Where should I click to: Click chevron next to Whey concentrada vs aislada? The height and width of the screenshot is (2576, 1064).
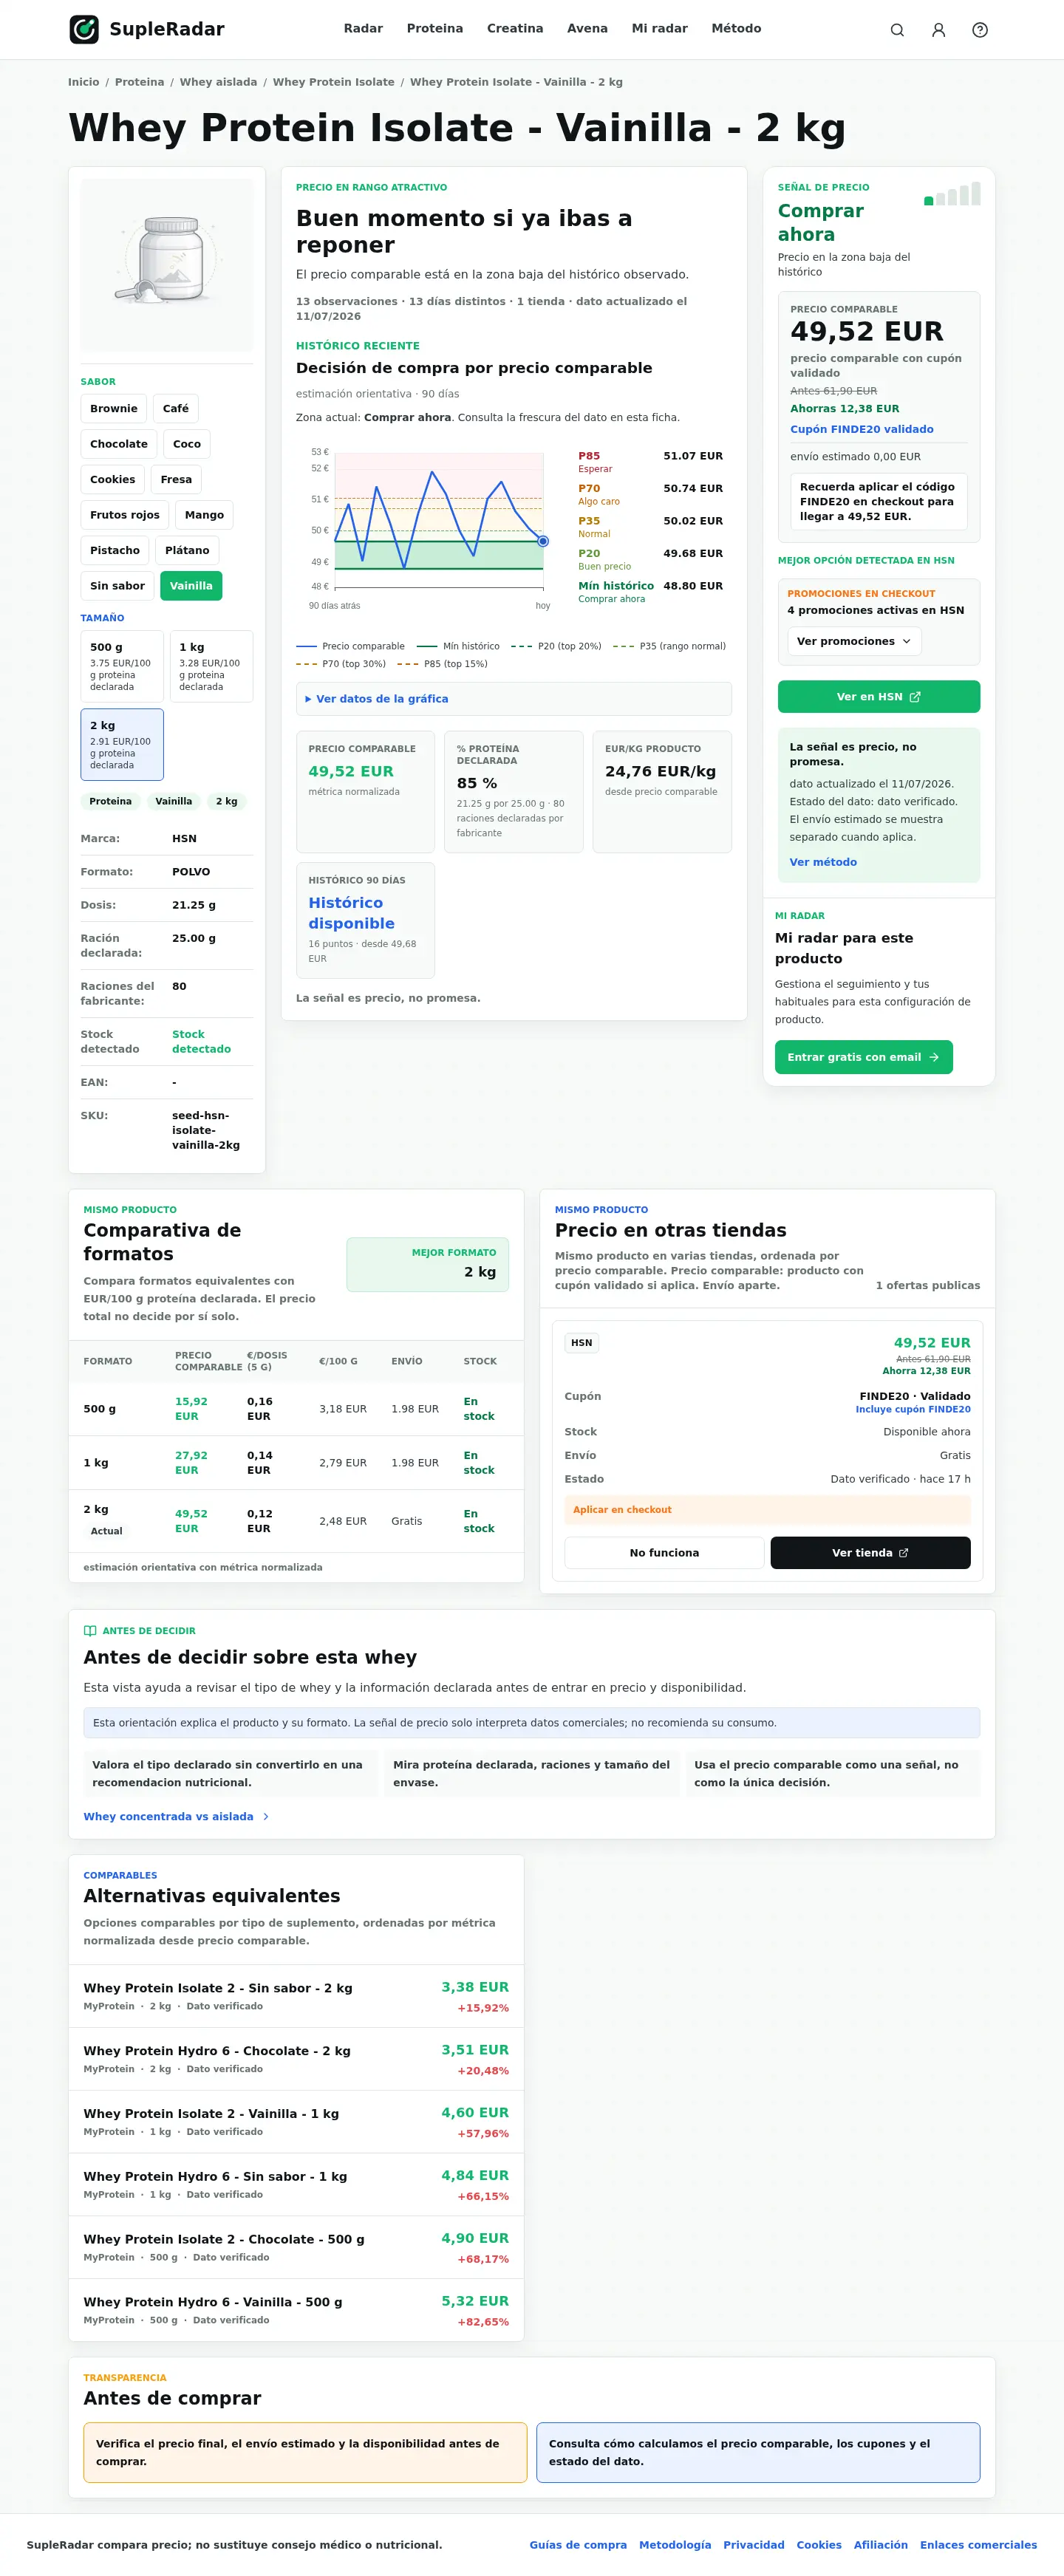[x=266, y=1817]
